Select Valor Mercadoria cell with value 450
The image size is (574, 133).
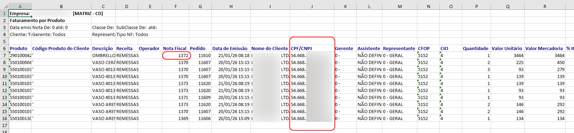pos(545,62)
